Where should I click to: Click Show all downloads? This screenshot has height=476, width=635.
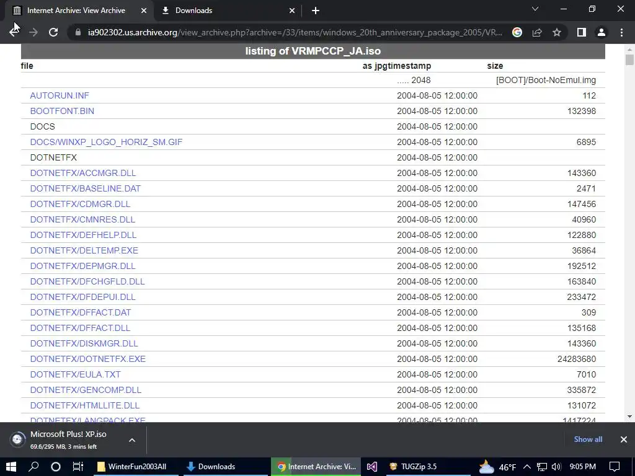pyautogui.click(x=588, y=439)
